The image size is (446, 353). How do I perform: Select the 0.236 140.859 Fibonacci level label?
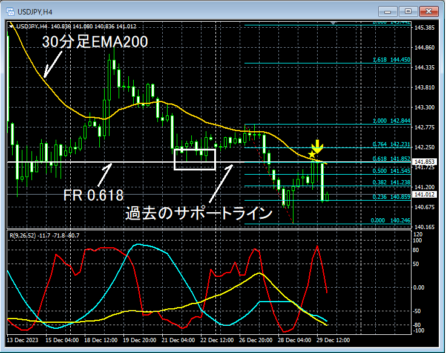click(392, 196)
